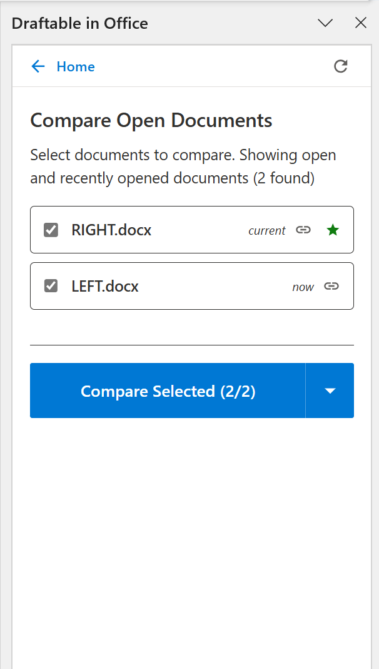
Task: Uncheck the RIGHT.docx selection checkbox
Action: 51,230
